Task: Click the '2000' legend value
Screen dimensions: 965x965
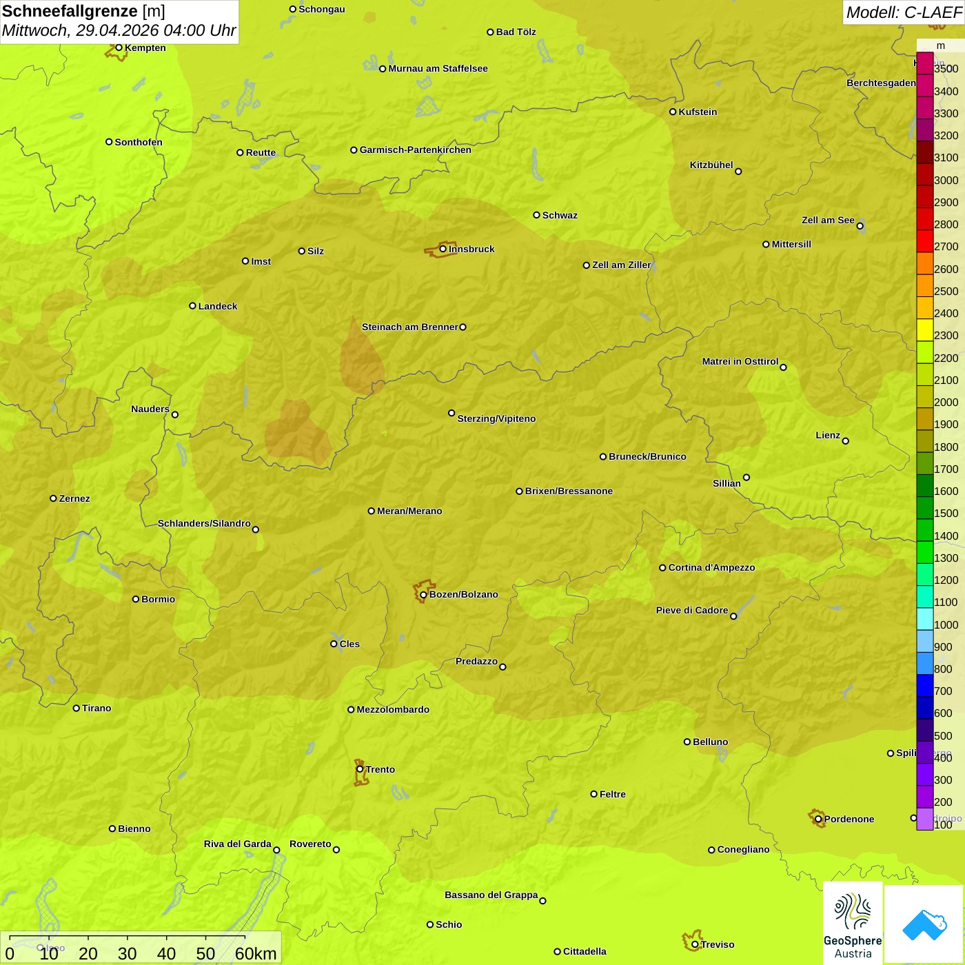Action: pos(946,402)
